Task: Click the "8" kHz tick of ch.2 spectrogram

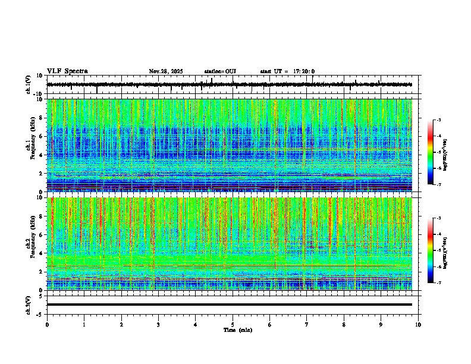Action: [x=42, y=216]
